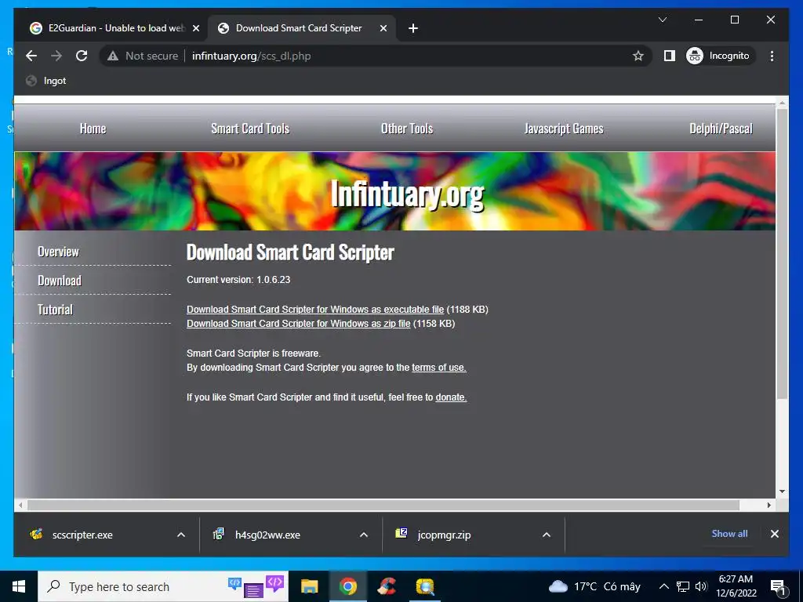This screenshot has width=803, height=602.
Task: Click Show all downloads
Action: 729,534
